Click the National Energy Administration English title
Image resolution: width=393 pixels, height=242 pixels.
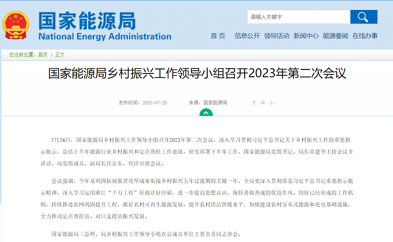(105, 37)
